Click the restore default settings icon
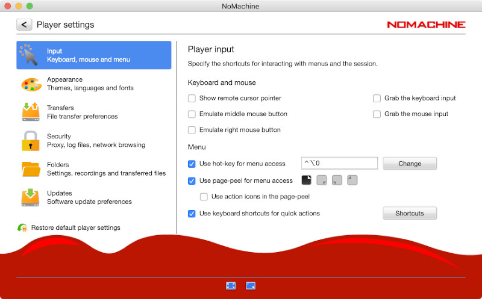 pyautogui.click(x=22, y=228)
